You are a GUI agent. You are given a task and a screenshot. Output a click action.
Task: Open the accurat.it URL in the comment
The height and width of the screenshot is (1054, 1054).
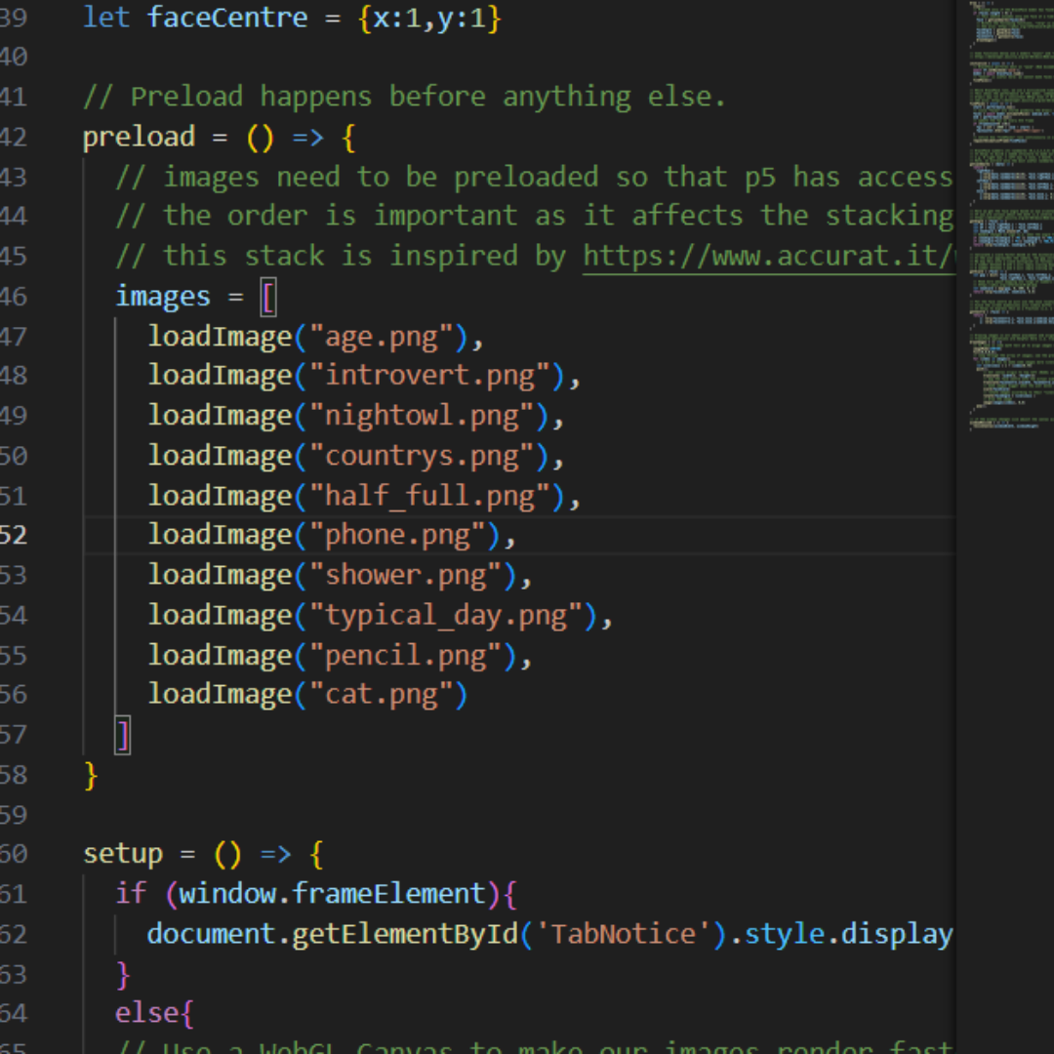767,256
